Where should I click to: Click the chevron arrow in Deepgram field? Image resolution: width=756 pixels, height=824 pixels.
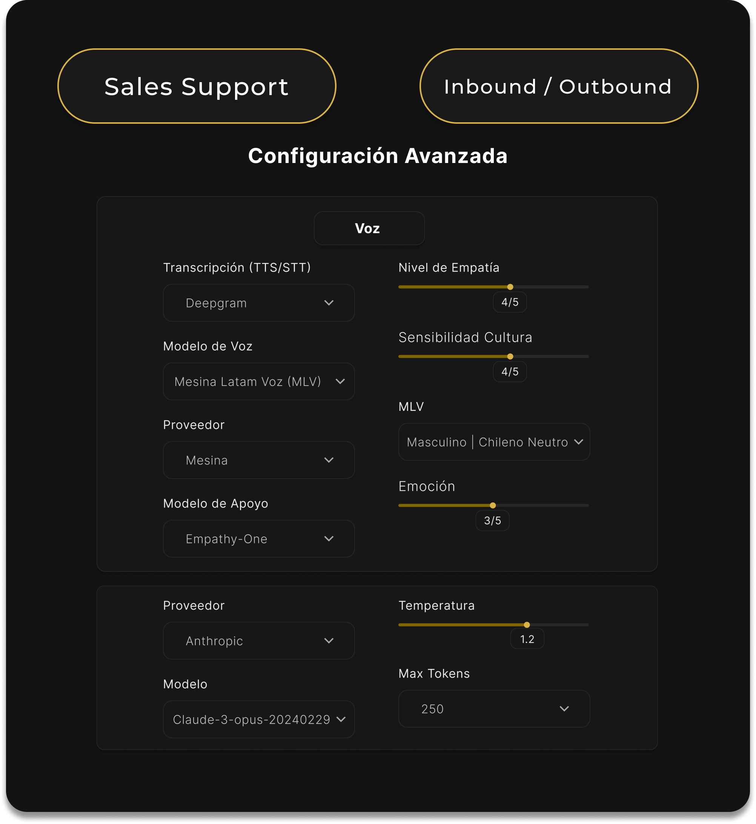coord(329,303)
